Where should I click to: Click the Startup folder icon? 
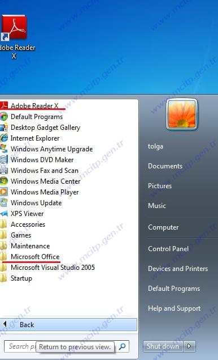(x=3, y=278)
